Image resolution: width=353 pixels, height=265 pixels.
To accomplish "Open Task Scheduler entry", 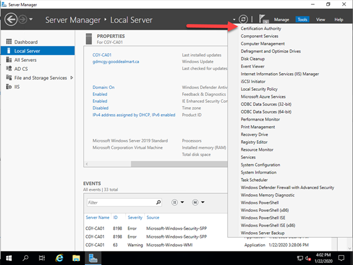I will (254, 180).
